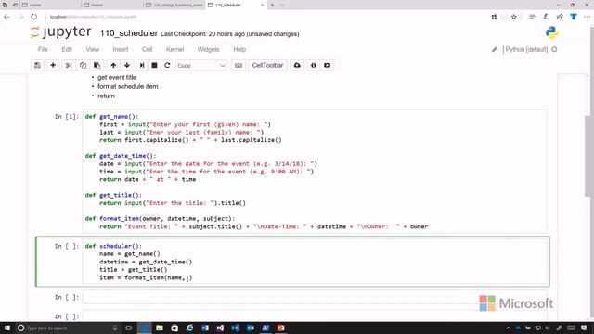Viewport: 594px width, 334px height.
Task: Click the Python [default] kernel name
Action: coord(526,49)
